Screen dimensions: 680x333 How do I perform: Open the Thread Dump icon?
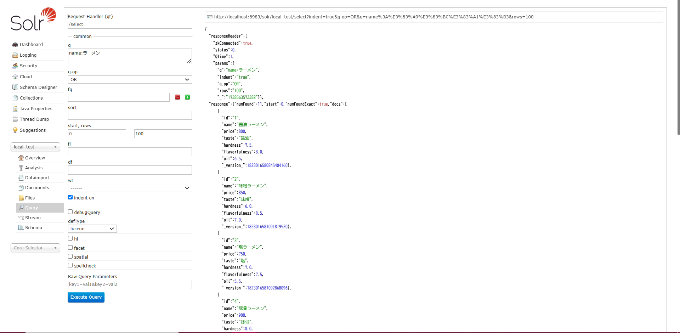click(x=15, y=119)
